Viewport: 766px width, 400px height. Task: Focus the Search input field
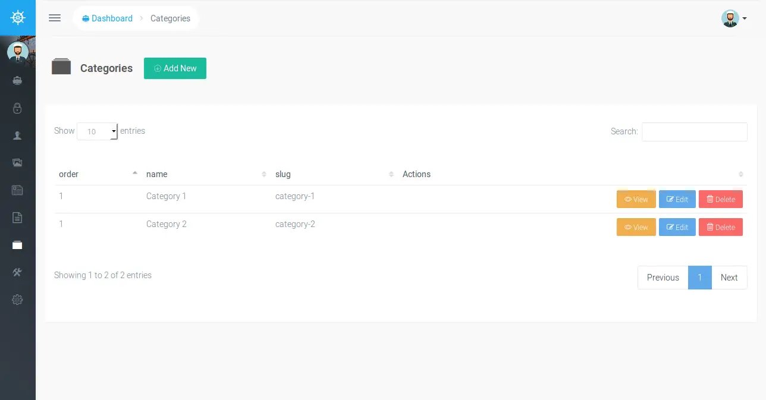coord(694,132)
